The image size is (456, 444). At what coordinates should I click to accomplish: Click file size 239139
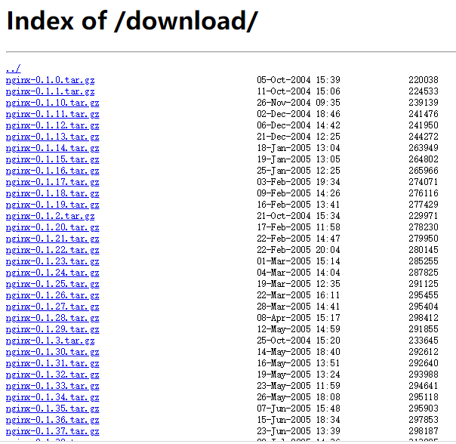point(423,103)
